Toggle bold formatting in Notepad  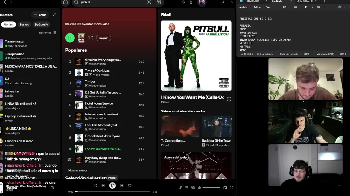[306, 7]
